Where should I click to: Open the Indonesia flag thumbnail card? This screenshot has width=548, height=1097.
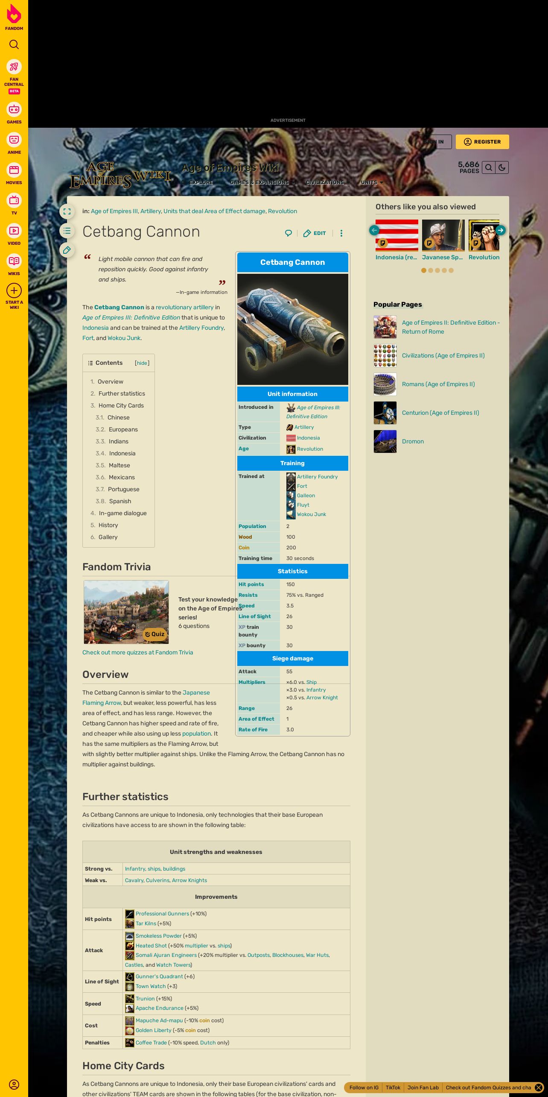pyautogui.click(x=397, y=235)
